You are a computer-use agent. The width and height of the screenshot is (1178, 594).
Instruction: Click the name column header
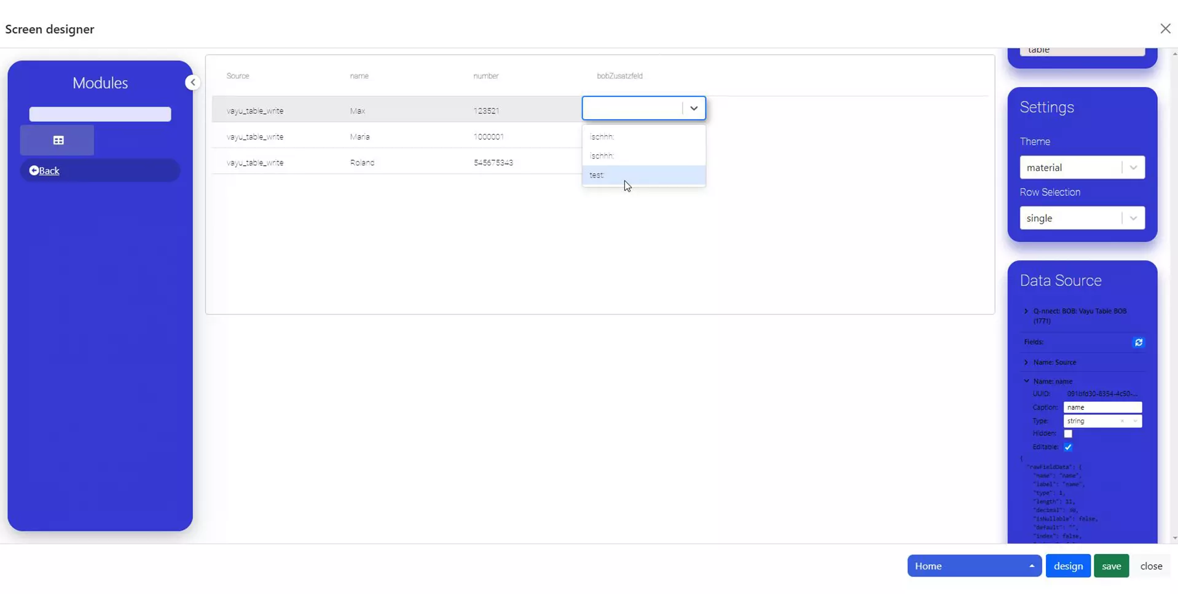point(359,76)
